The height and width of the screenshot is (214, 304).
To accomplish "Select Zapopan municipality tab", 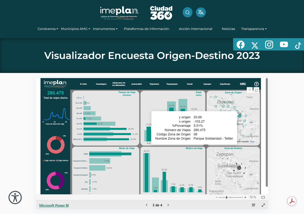I will [207, 84].
